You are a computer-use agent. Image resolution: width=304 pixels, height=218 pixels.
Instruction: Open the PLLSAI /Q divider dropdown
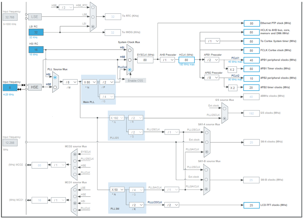click(137, 190)
